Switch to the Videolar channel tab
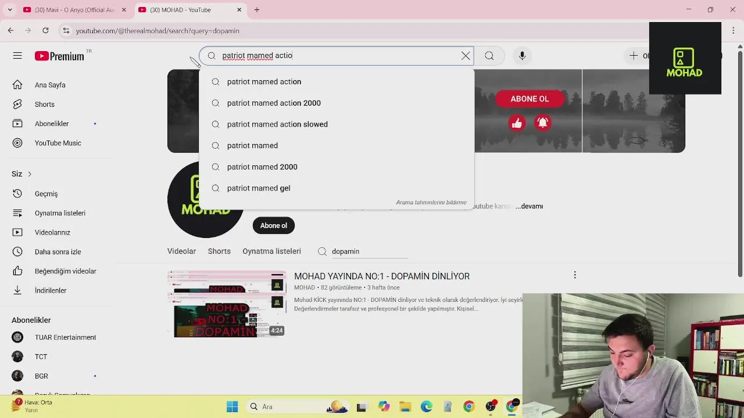This screenshot has height=418, width=744. (181, 251)
